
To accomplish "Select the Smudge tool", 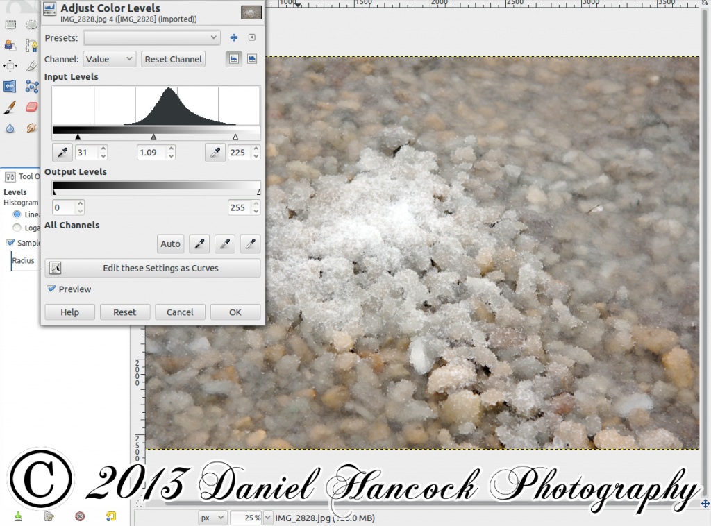I will point(31,128).
